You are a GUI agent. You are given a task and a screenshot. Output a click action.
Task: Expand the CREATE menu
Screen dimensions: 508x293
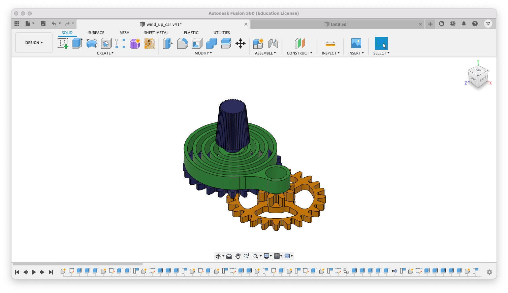point(105,53)
